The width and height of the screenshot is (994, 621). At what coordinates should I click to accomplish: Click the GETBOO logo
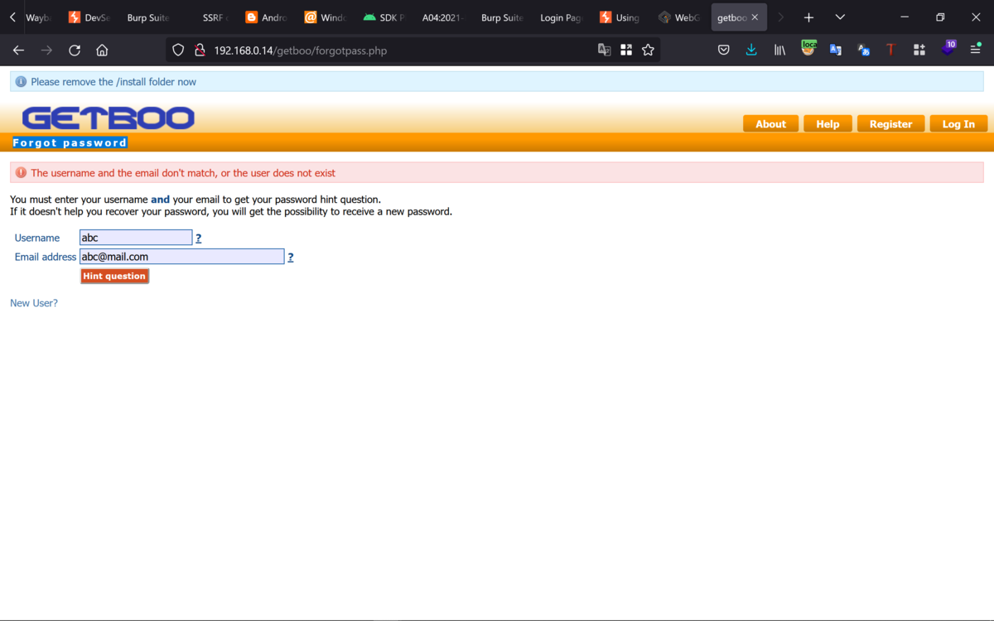pos(108,118)
